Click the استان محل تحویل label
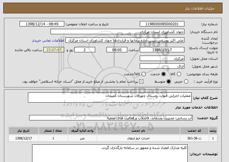Screen dimensions: 229x162 pos(204,59)
